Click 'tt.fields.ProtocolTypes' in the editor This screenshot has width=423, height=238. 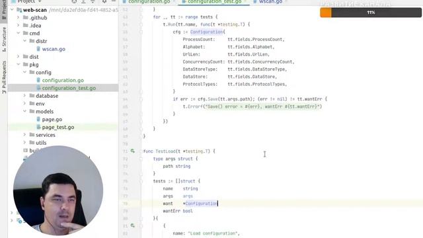click(x=257, y=84)
